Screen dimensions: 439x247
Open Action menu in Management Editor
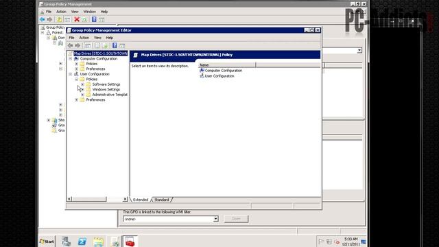click(x=84, y=38)
